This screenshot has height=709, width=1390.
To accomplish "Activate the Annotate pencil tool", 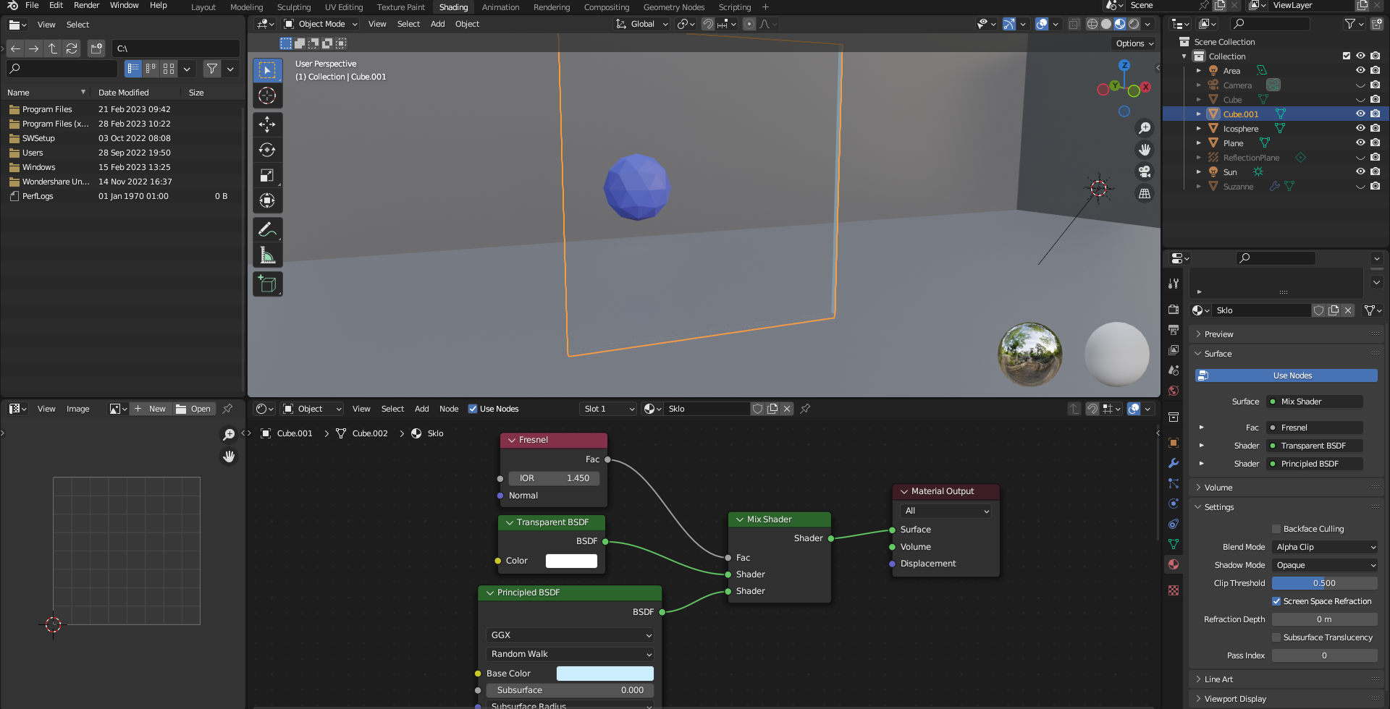I will [x=267, y=230].
